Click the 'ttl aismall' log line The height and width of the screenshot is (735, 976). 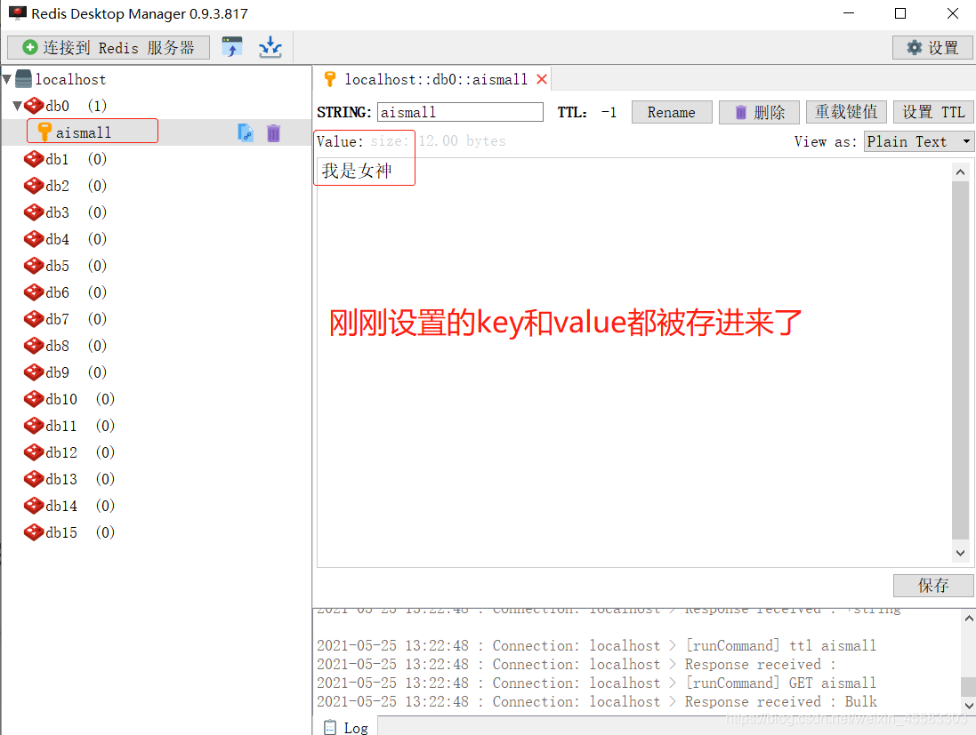596,645
